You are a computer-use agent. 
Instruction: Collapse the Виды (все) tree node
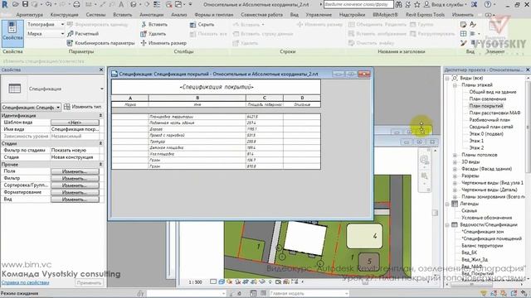click(x=447, y=78)
